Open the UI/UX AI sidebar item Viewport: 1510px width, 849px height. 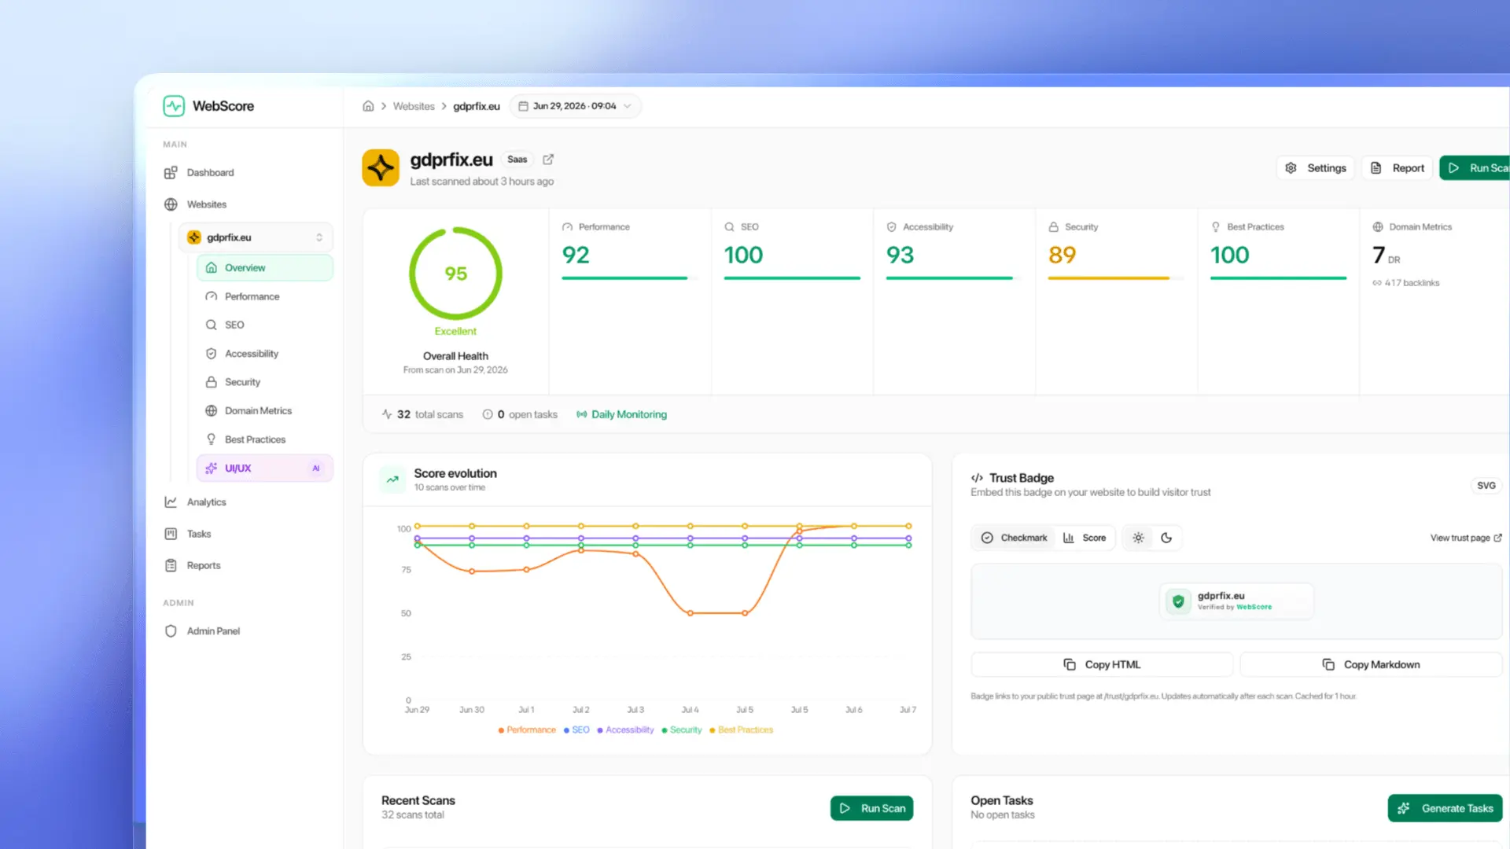(x=265, y=469)
